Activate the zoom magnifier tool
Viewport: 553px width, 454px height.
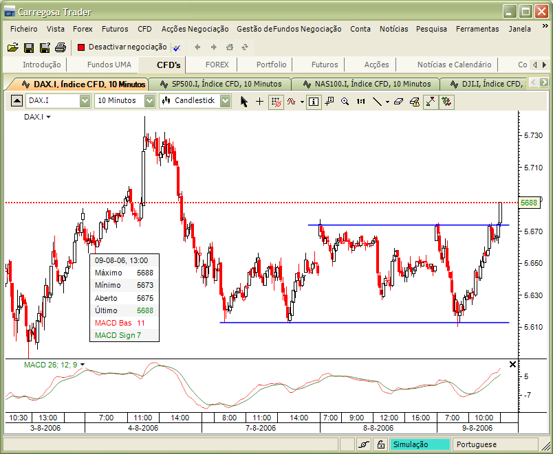[x=344, y=101]
